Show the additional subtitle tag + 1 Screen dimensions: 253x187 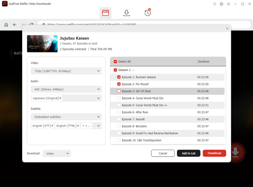86,126
